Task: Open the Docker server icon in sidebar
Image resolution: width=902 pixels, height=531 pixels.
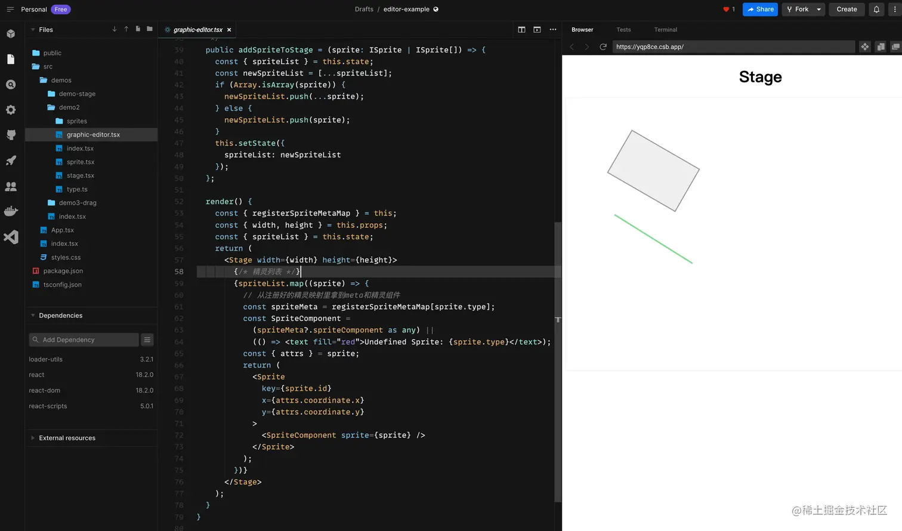Action: click(11, 211)
